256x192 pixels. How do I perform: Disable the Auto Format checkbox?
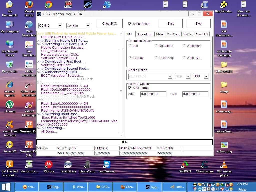(130, 88)
